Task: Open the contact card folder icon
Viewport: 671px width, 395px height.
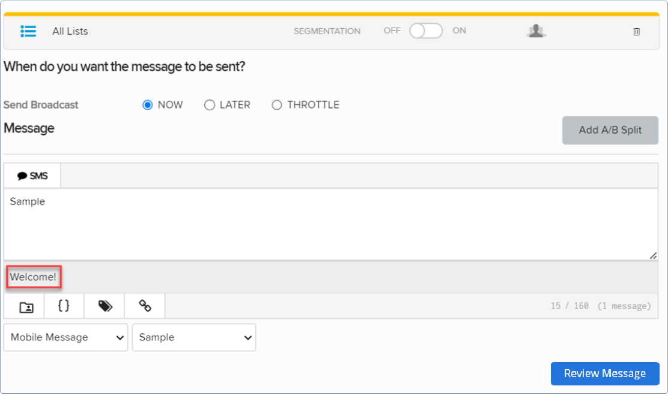Action: [26, 307]
